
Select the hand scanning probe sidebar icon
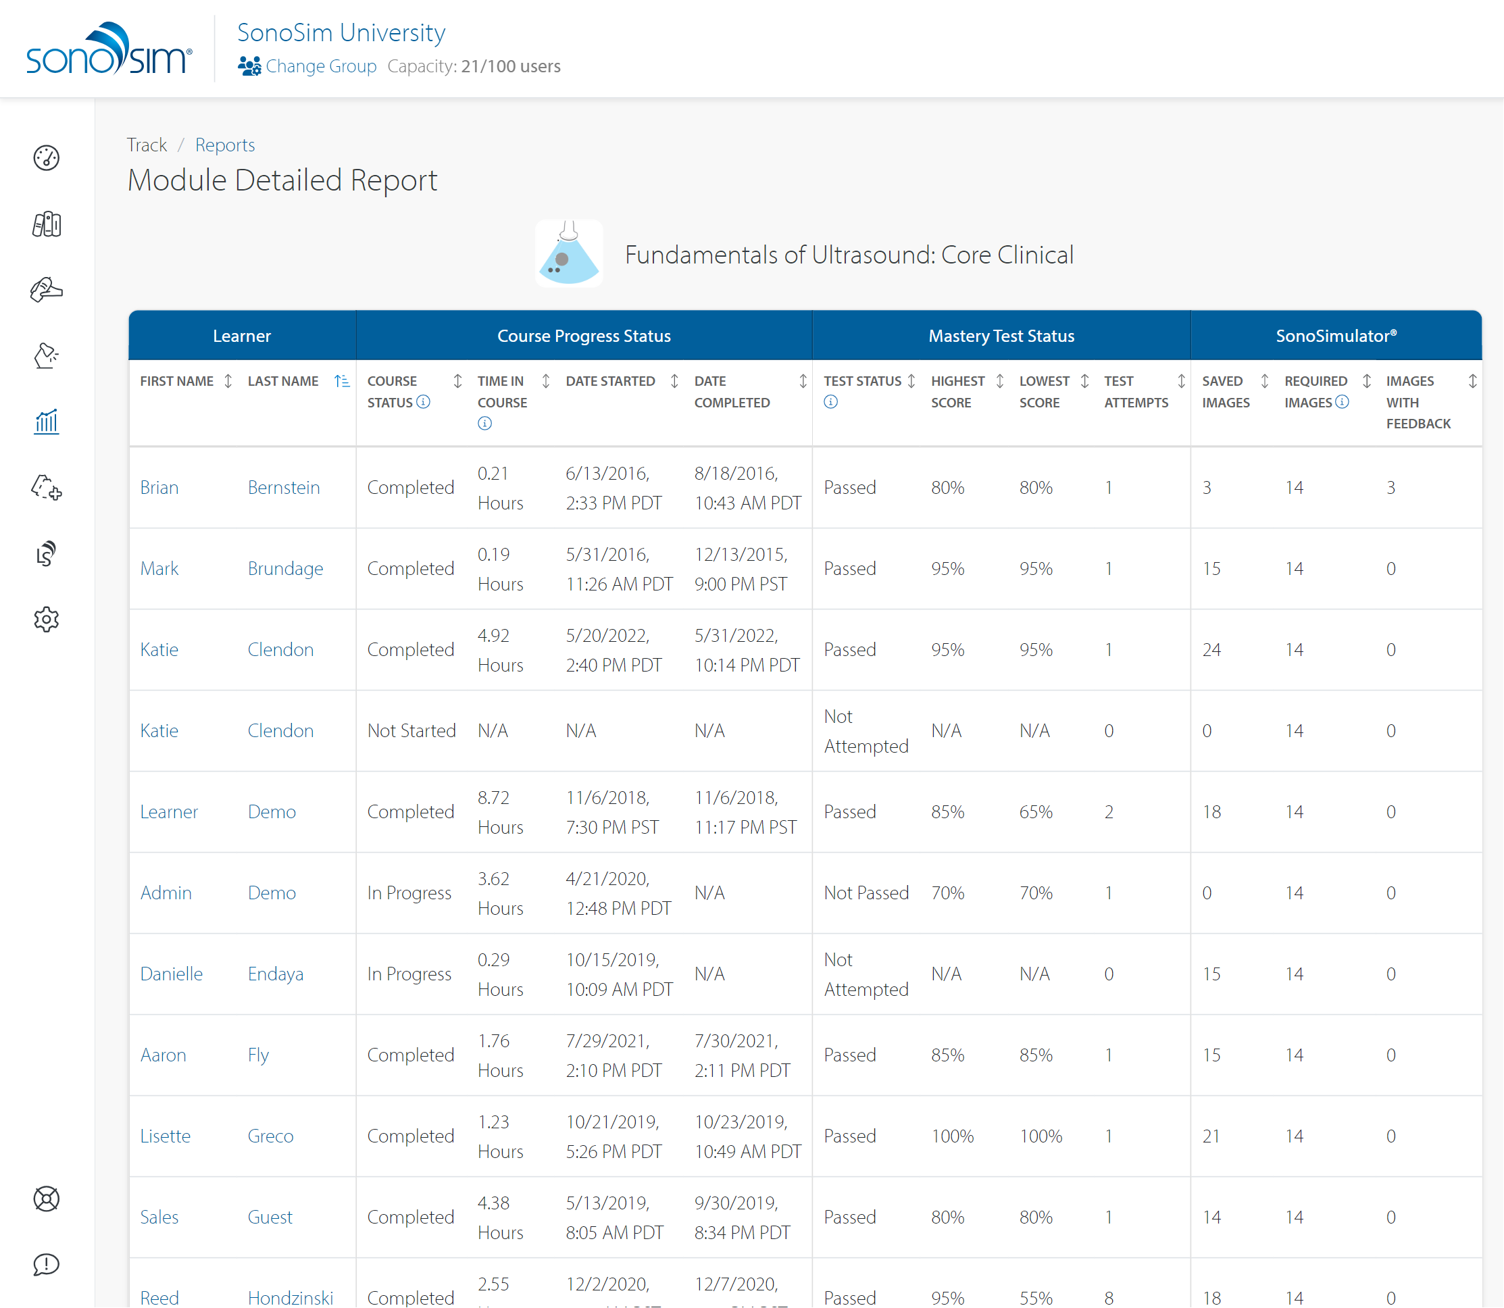pos(46,290)
